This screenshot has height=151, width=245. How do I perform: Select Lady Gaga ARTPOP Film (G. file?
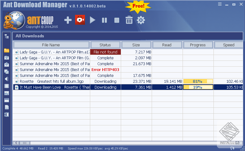[x=55, y=58]
